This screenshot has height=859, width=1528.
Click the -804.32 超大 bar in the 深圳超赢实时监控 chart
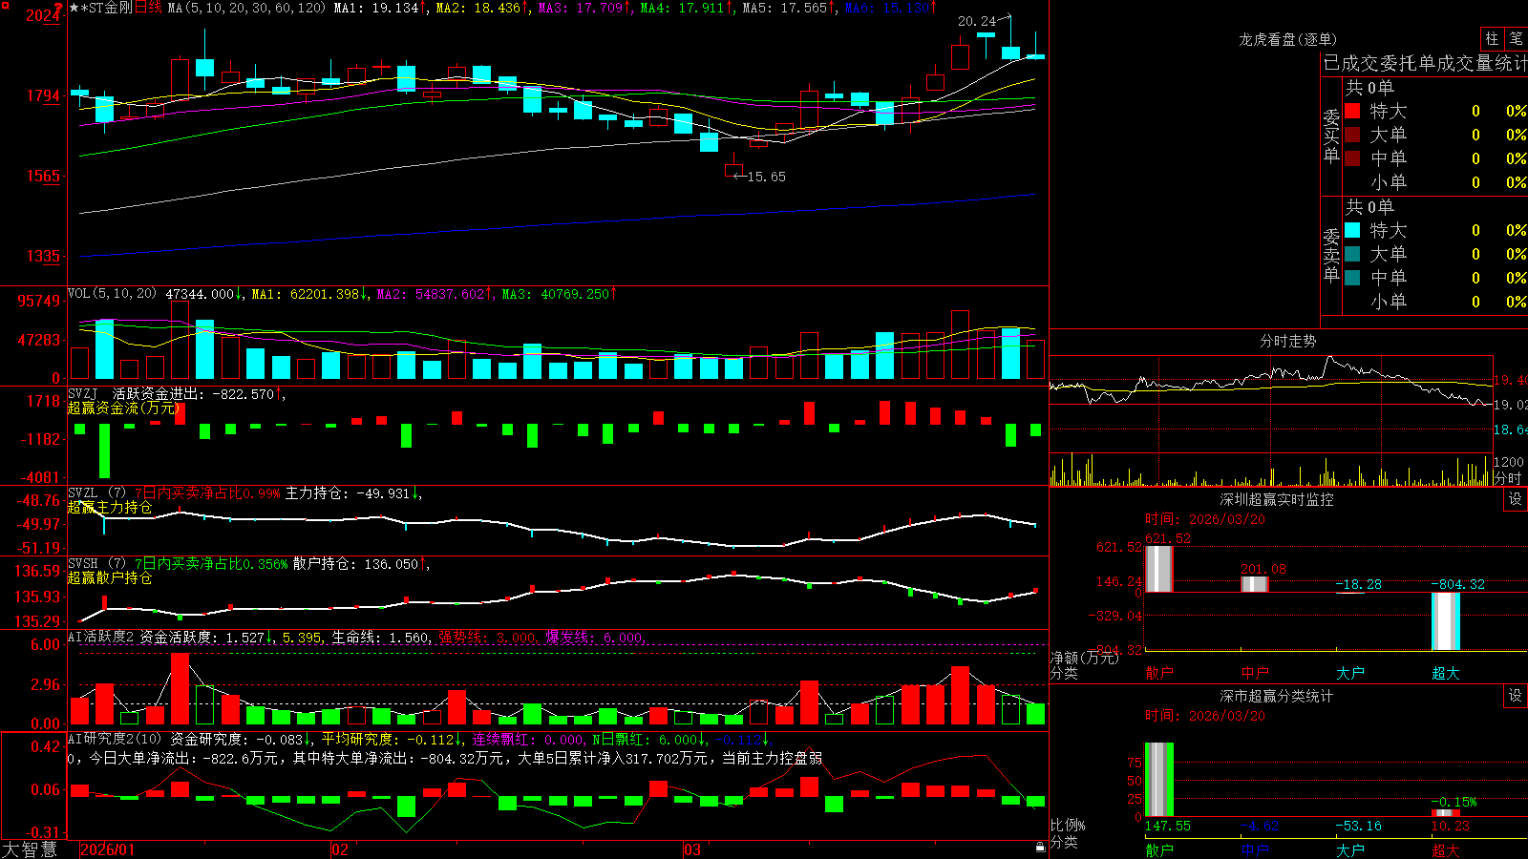[x=1445, y=621]
